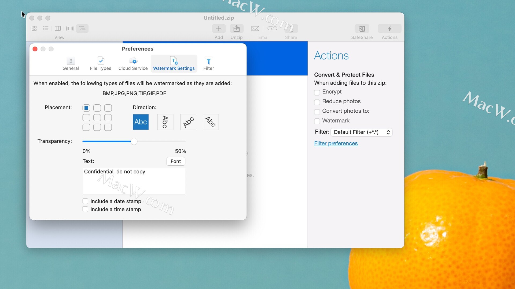Click the Transparency slider handle
This screenshot has height=289, width=515.
point(134,142)
